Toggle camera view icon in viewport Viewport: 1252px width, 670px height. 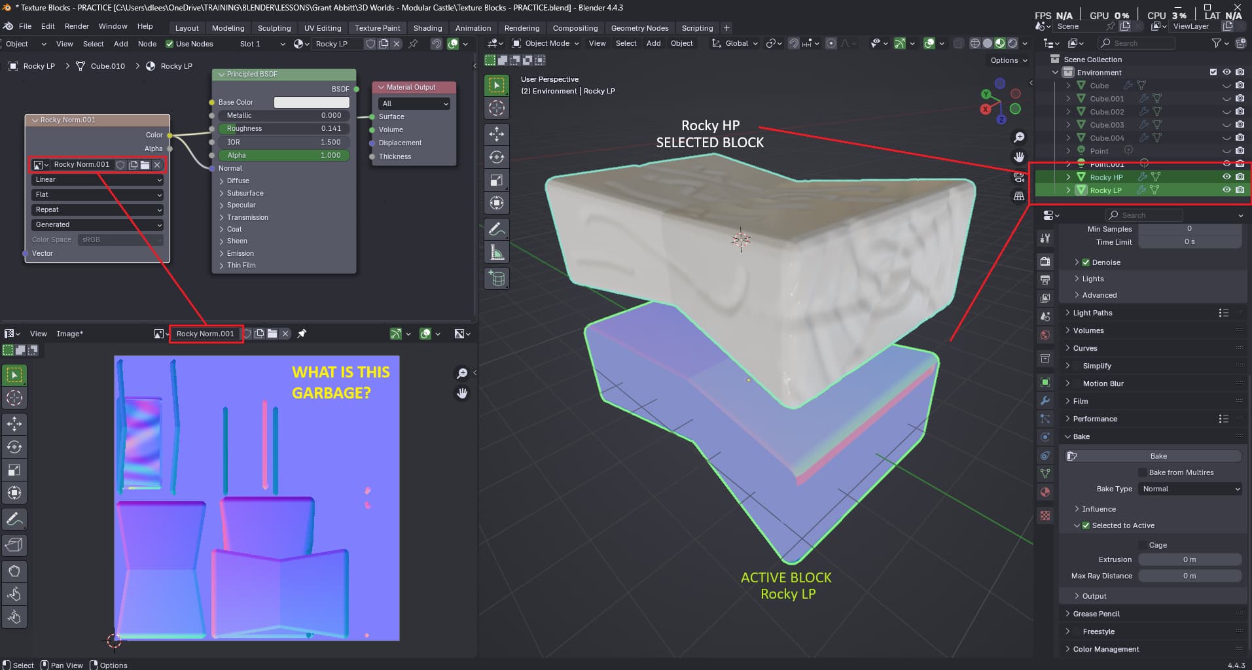[x=1019, y=177]
